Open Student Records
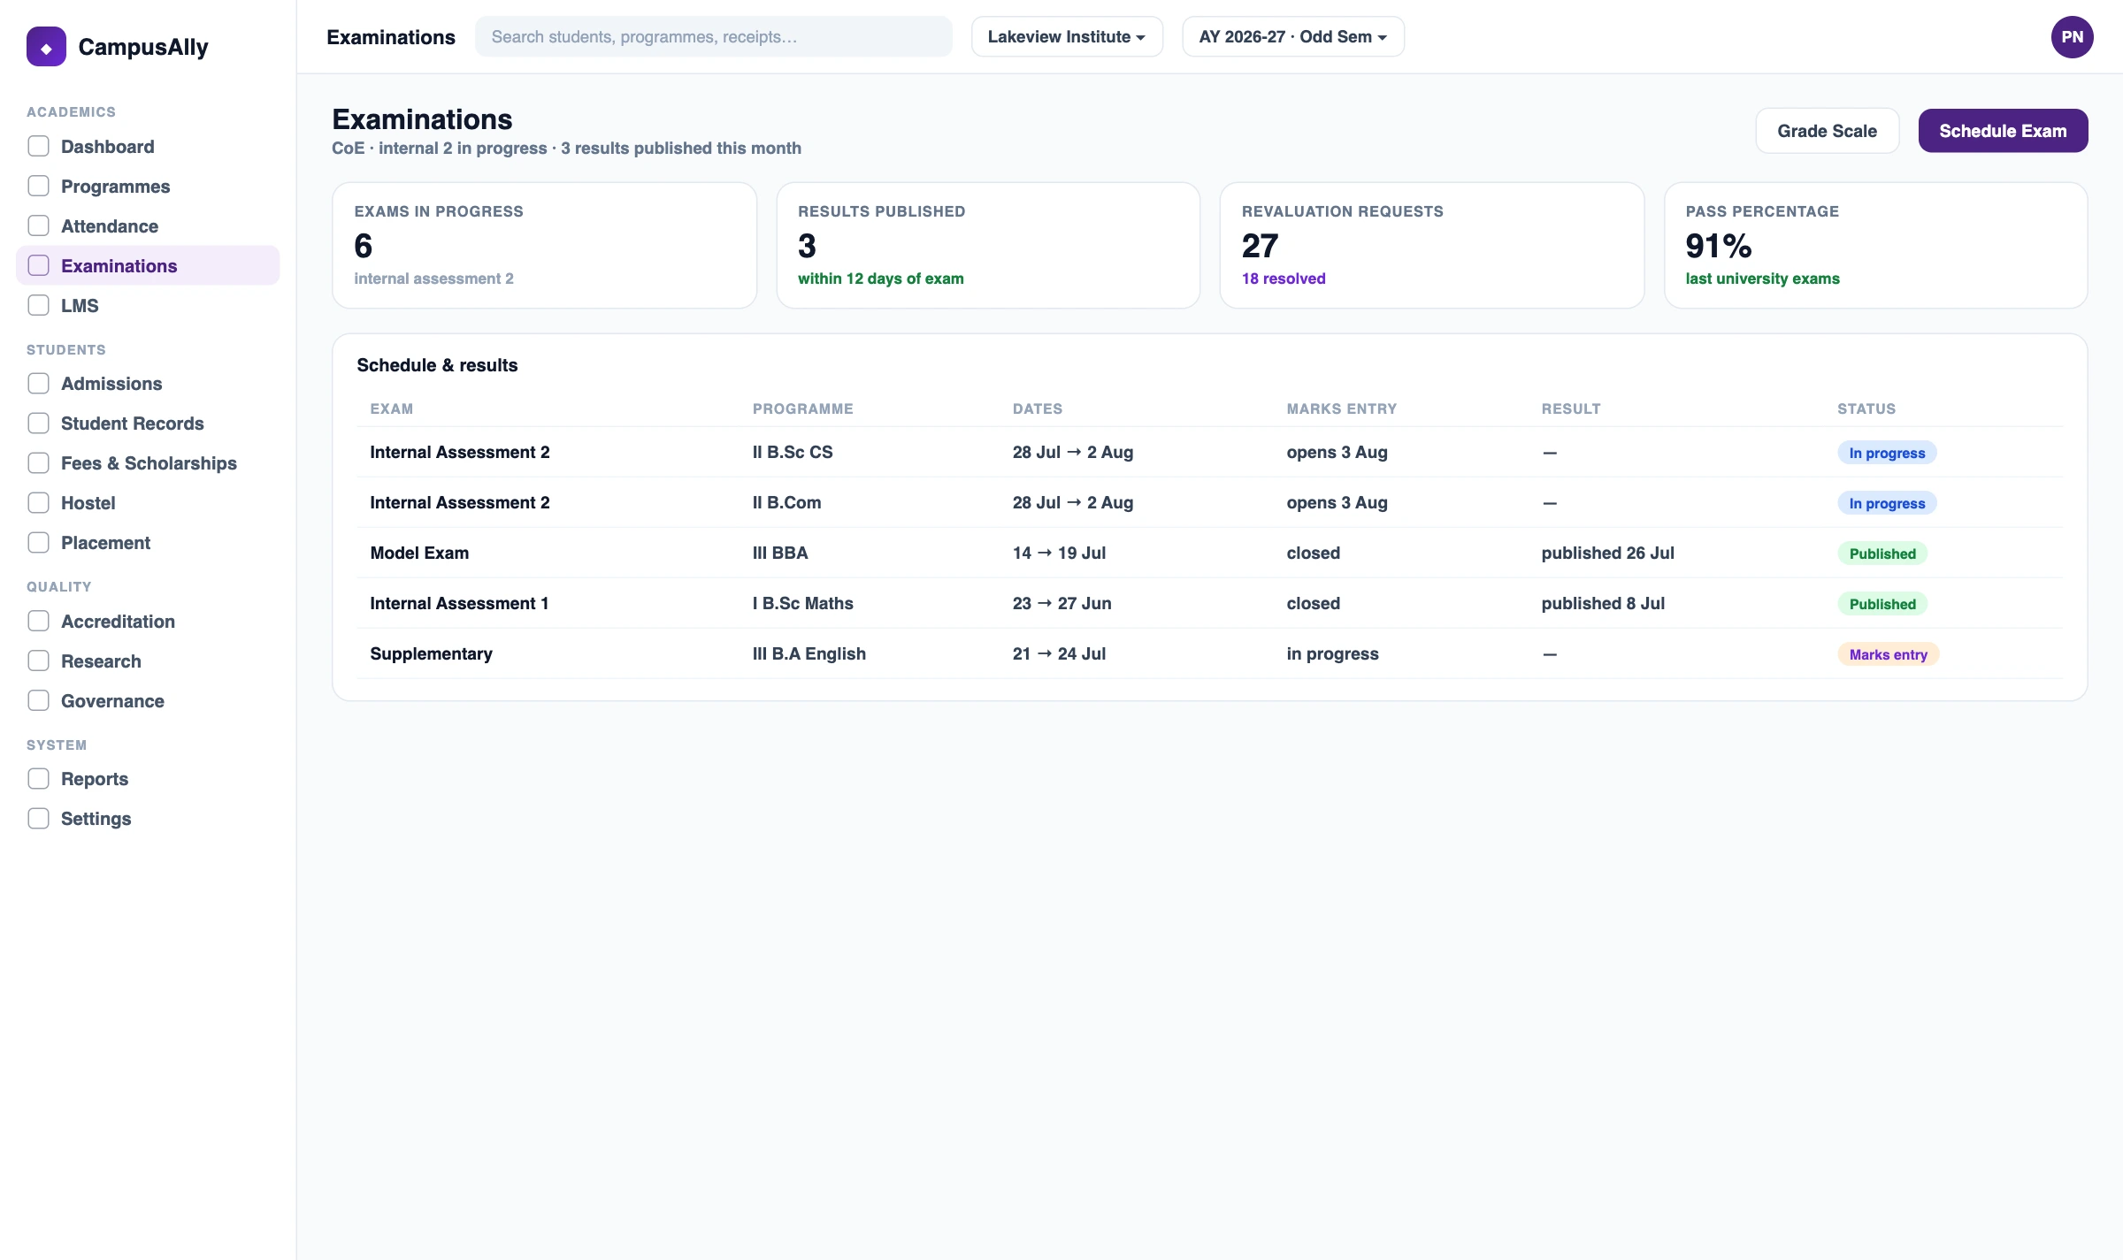The width and height of the screenshot is (2123, 1260). (148, 424)
